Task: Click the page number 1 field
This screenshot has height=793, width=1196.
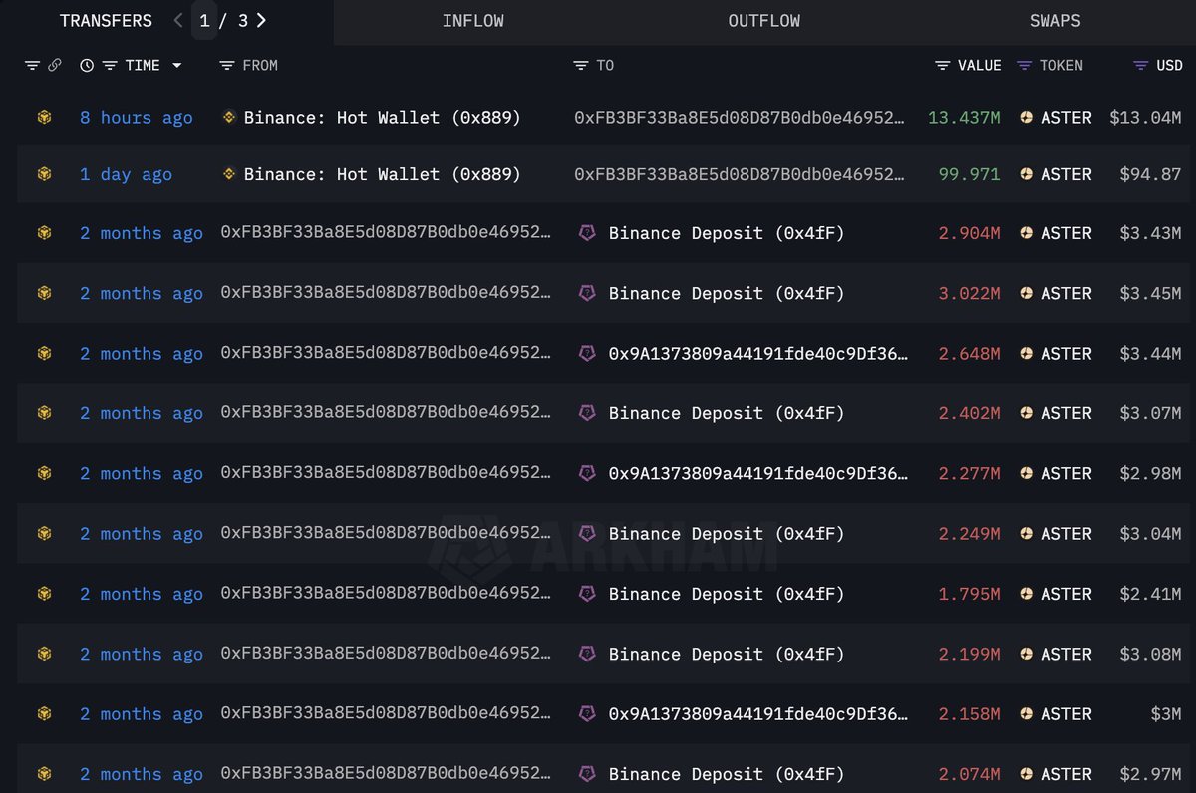Action: (x=204, y=21)
